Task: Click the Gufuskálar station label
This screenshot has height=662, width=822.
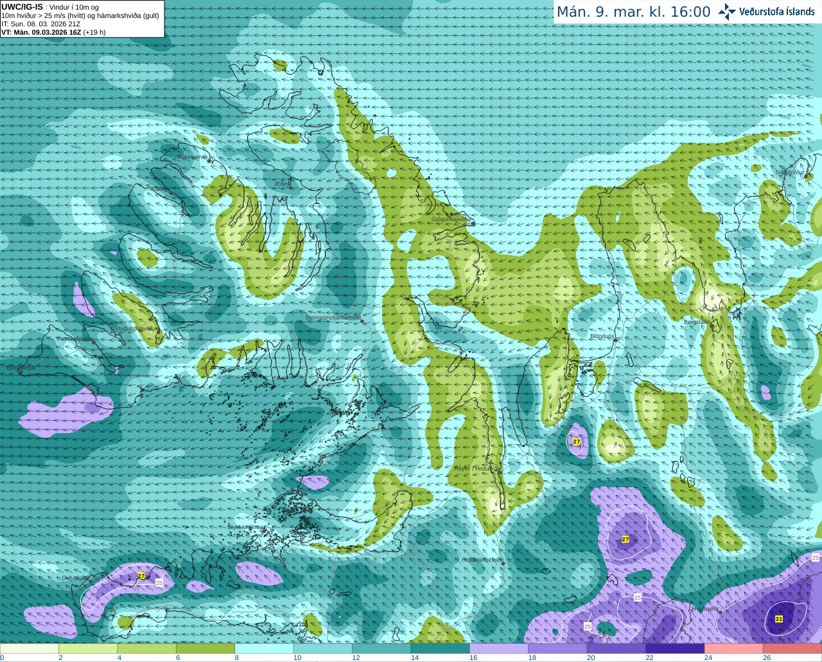Action: pyautogui.click(x=74, y=578)
